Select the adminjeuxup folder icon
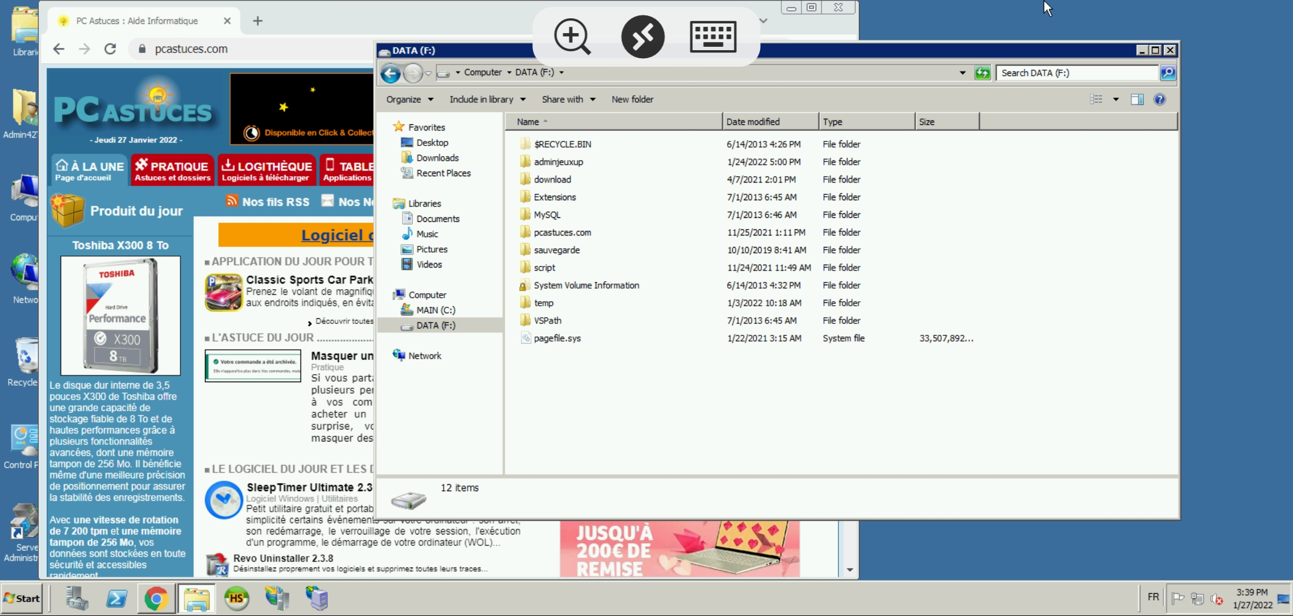This screenshot has height=616, width=1293. coord(525,161)
